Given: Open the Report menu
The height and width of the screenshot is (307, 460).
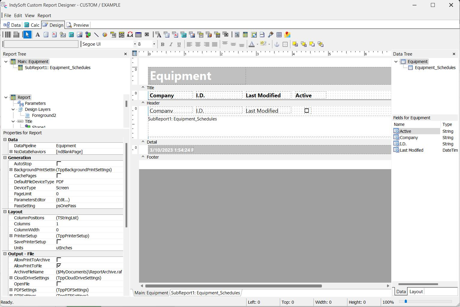Looking at the screenshot, I should point(44,16).
